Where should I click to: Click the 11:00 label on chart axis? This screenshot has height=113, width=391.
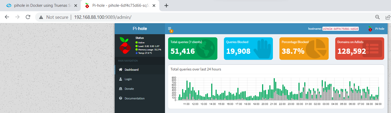[x=186, y=104]
